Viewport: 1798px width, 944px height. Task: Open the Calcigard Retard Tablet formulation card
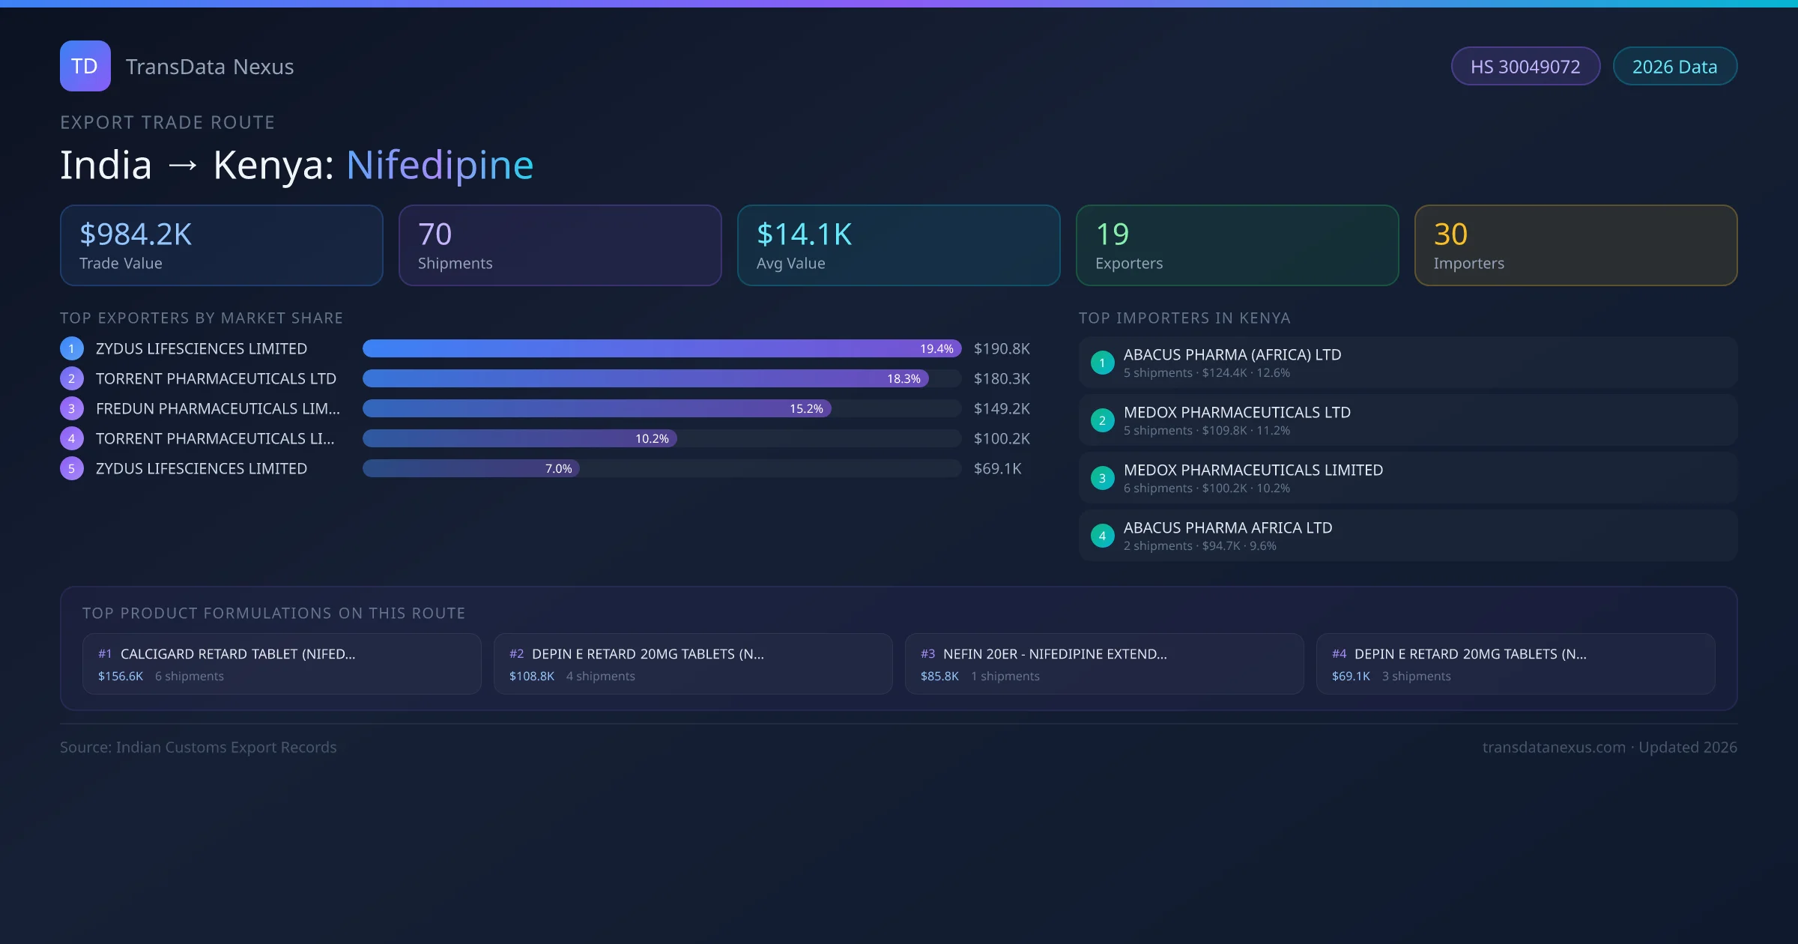coord(282,664)
